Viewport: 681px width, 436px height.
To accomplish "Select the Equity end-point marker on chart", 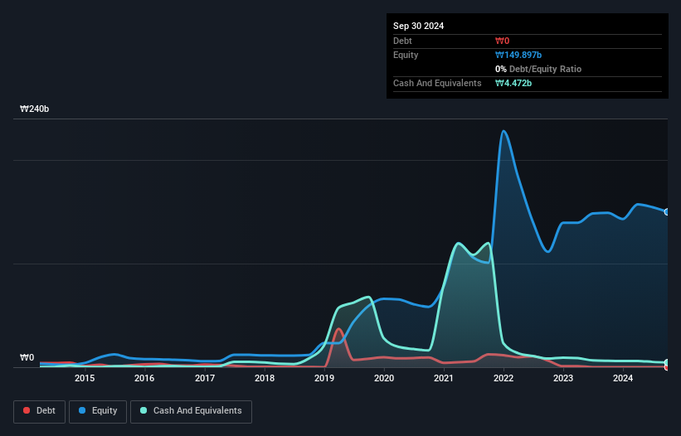I will click(x=667, y=212).
